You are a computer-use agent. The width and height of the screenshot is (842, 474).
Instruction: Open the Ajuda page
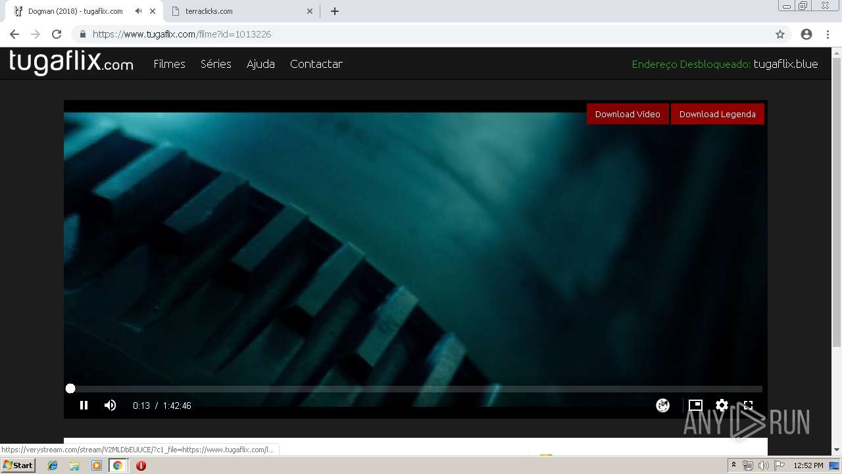tap(260, 64)
